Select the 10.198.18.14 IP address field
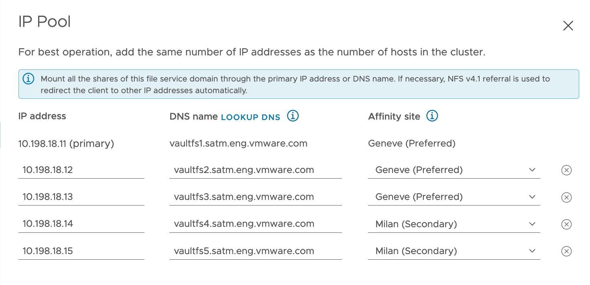Image resolution: width=590 pixels, height=285 pixels. 80,224
